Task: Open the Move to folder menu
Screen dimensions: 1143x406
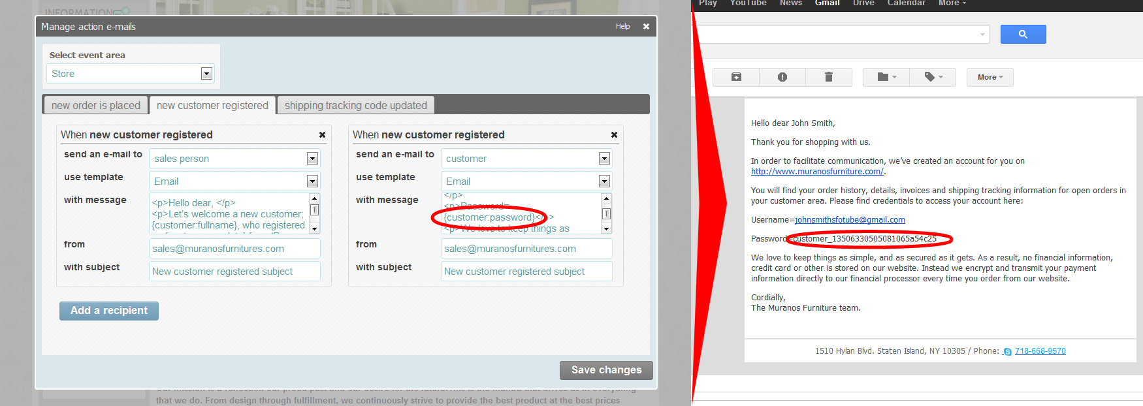Action: coord(886,77)
